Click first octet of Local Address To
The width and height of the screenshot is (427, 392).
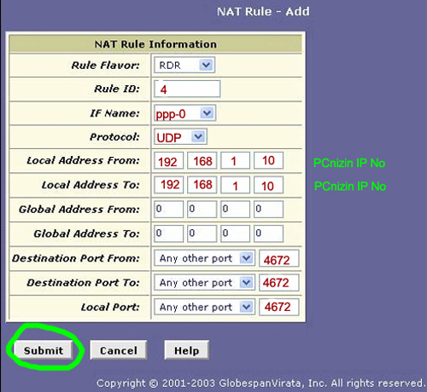[x=168, y=185]
